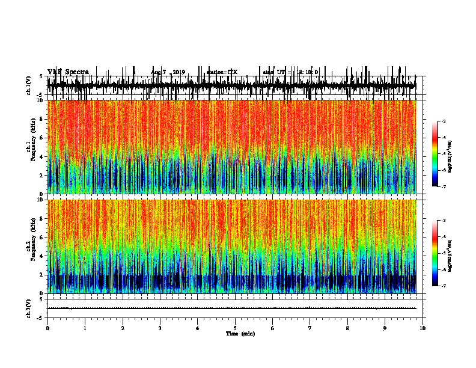Click the '-7' label on ch.2 color bar
The image size is (476, 368).
point(443,286)
